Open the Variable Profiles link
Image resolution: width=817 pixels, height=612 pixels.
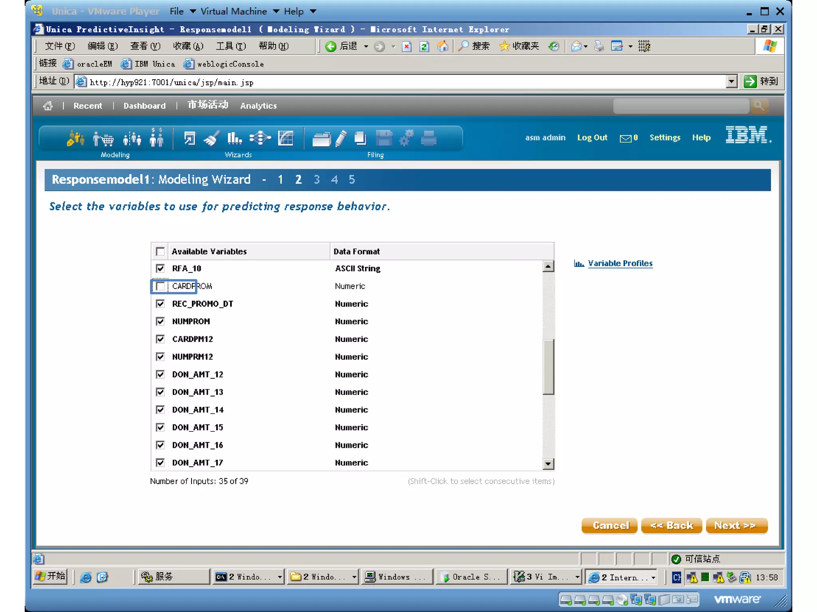(x=620, y=263)
